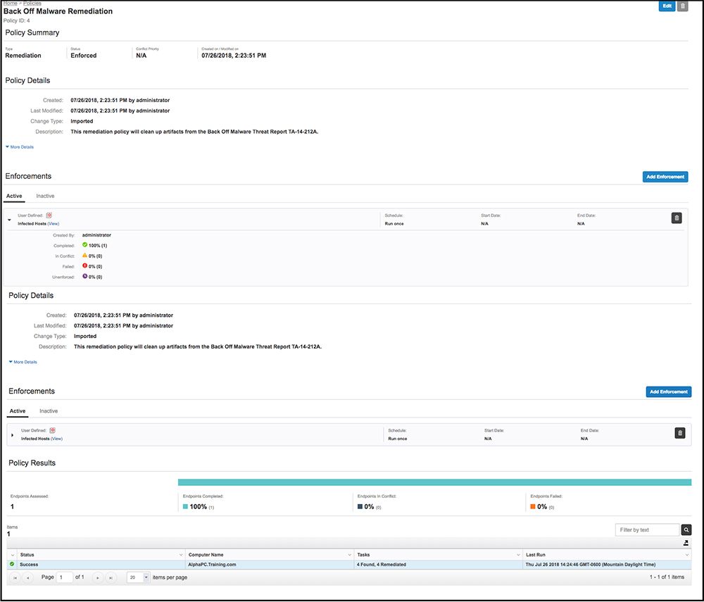The width and height of the screenshot is (704, 602).
Task: Sort by the Last Run column header
Action: click(x=535, y=556)
